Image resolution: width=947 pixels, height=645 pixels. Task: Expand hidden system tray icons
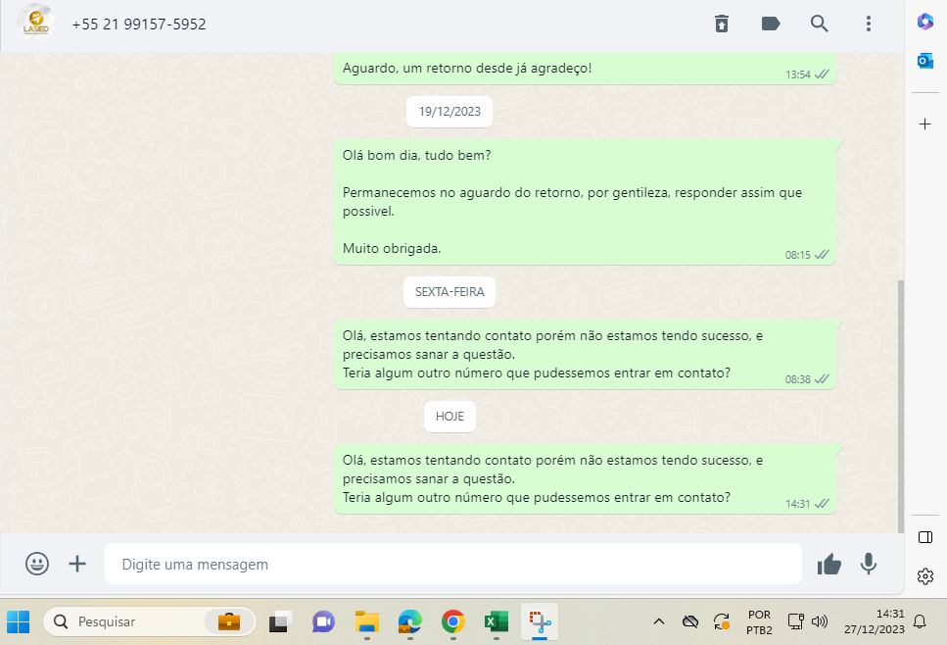pyautogui.click(x=659, y=621)
